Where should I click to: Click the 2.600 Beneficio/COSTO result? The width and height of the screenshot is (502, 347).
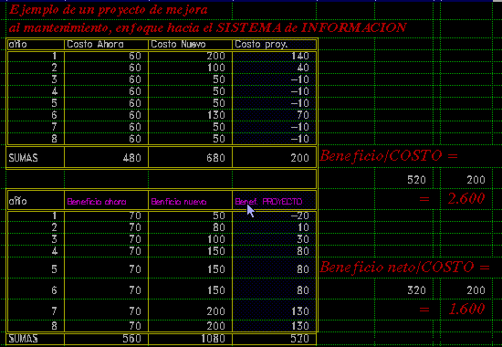[466, 199]
